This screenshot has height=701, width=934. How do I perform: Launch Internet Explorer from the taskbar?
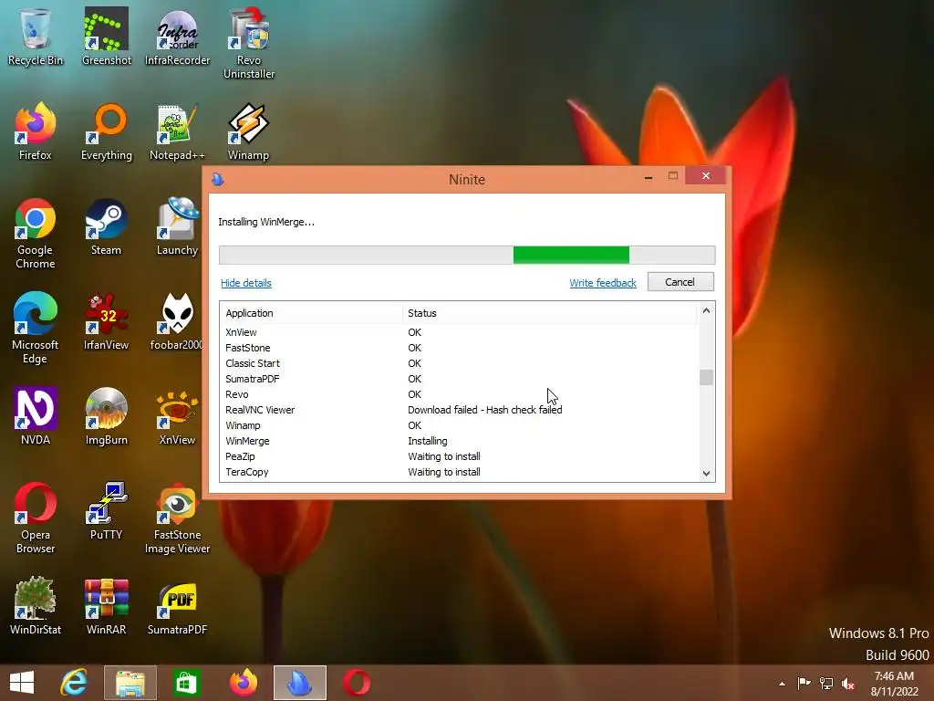[x=74, y=683]
